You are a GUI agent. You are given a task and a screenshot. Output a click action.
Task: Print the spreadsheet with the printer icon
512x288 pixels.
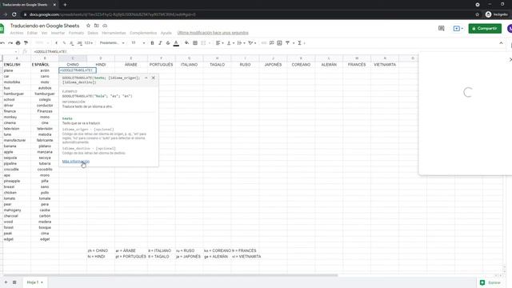(18, 43)
